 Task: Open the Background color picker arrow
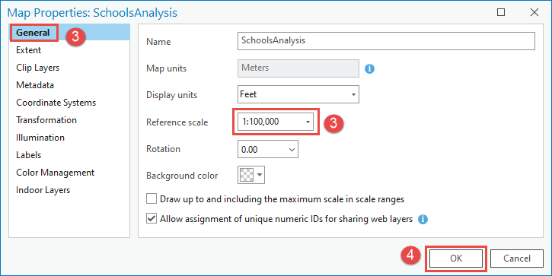click(x=260, y=175)
